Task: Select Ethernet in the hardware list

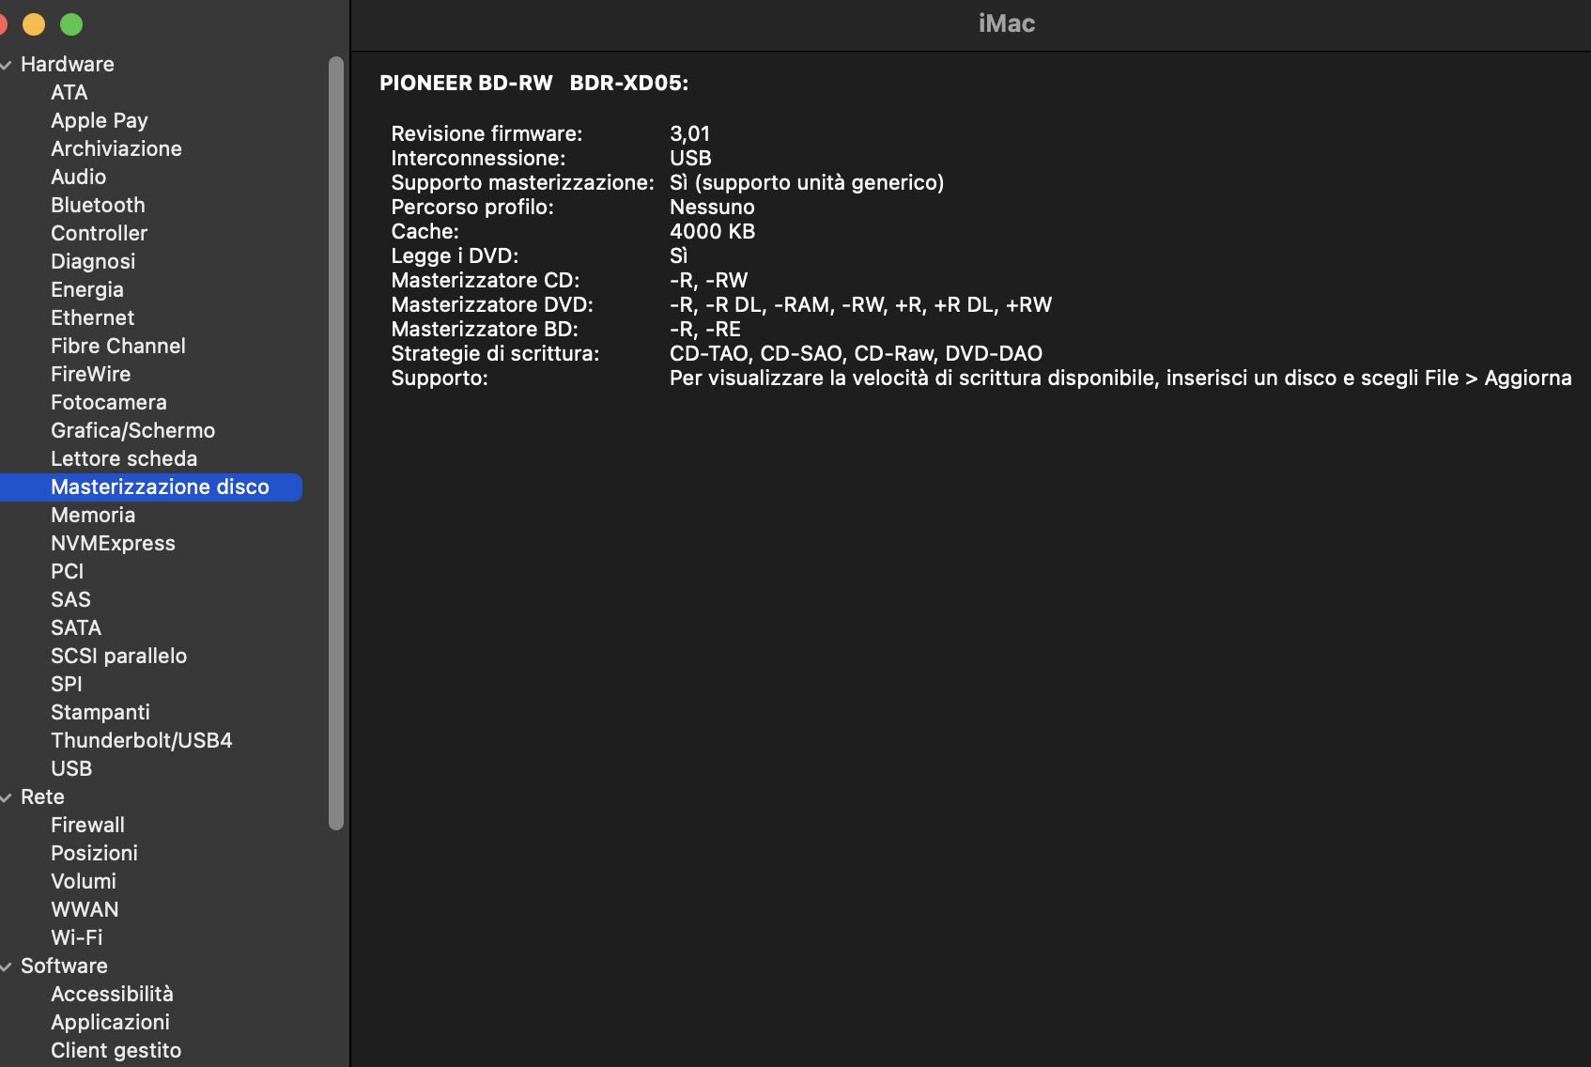Action: click(93, 317)
